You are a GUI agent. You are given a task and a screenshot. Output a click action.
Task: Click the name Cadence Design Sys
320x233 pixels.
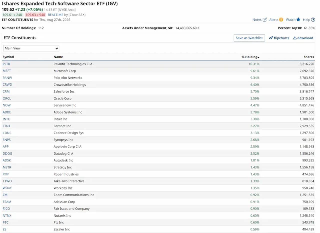coord(69,133)
